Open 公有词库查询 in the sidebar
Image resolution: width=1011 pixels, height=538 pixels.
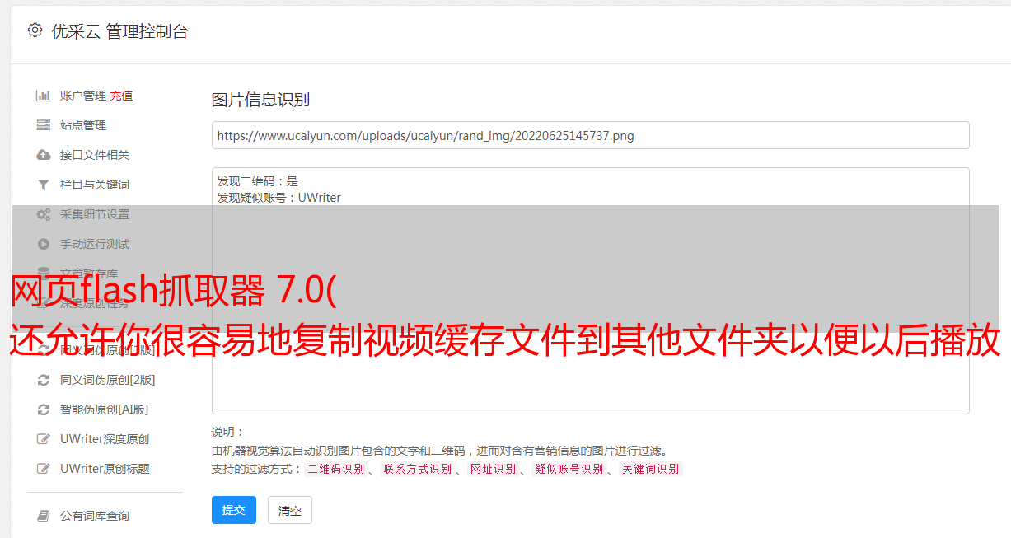pyautogui.click(x=95, y=516)
